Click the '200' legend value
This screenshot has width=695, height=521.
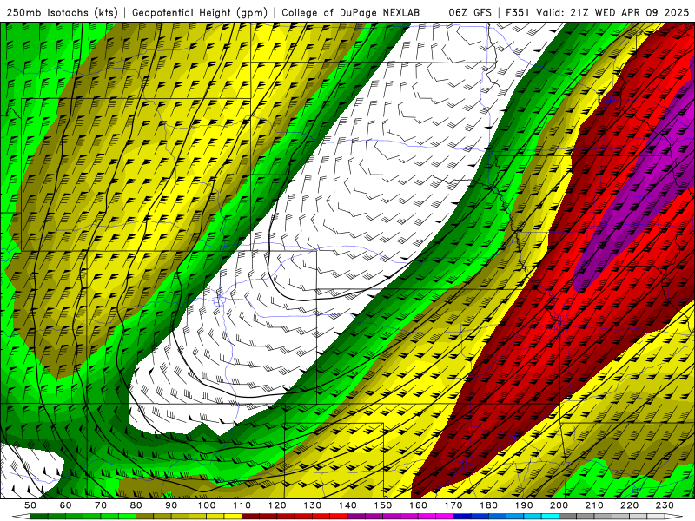(x=559, y=505)
